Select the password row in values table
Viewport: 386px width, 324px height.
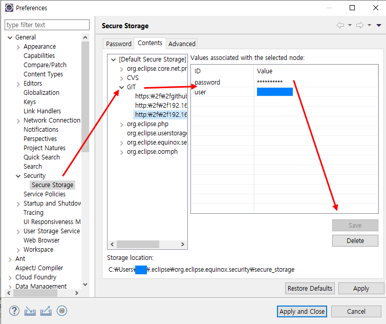coord(285,82)
